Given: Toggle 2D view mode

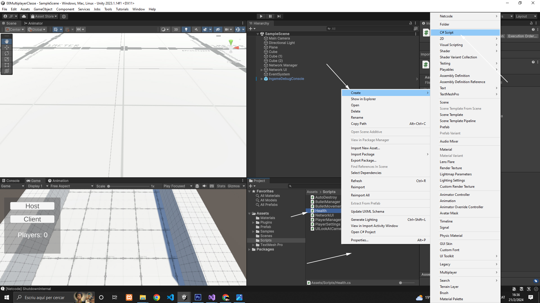Looking at the screenshot, I should 176,29.
